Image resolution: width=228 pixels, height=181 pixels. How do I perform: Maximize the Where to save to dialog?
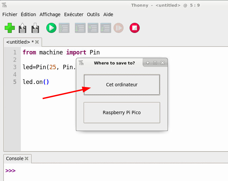click(x=155, y=63)
